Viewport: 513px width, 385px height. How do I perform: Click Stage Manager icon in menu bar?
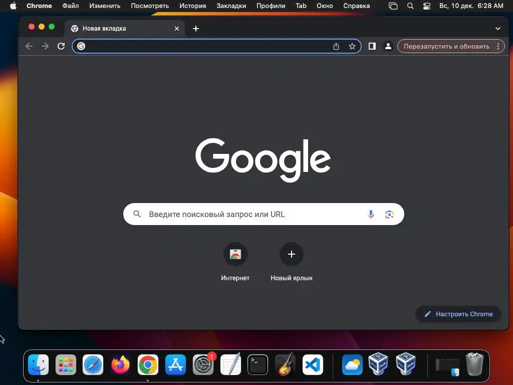click(393, 6)
